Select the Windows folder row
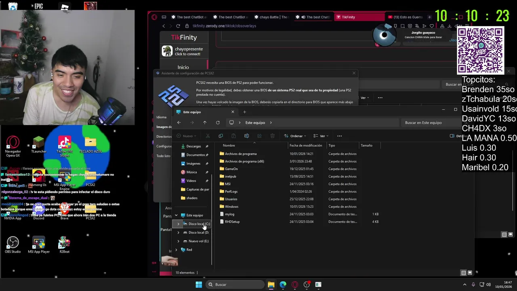Viewport: 517px width, 291px height. coord(231,207)
